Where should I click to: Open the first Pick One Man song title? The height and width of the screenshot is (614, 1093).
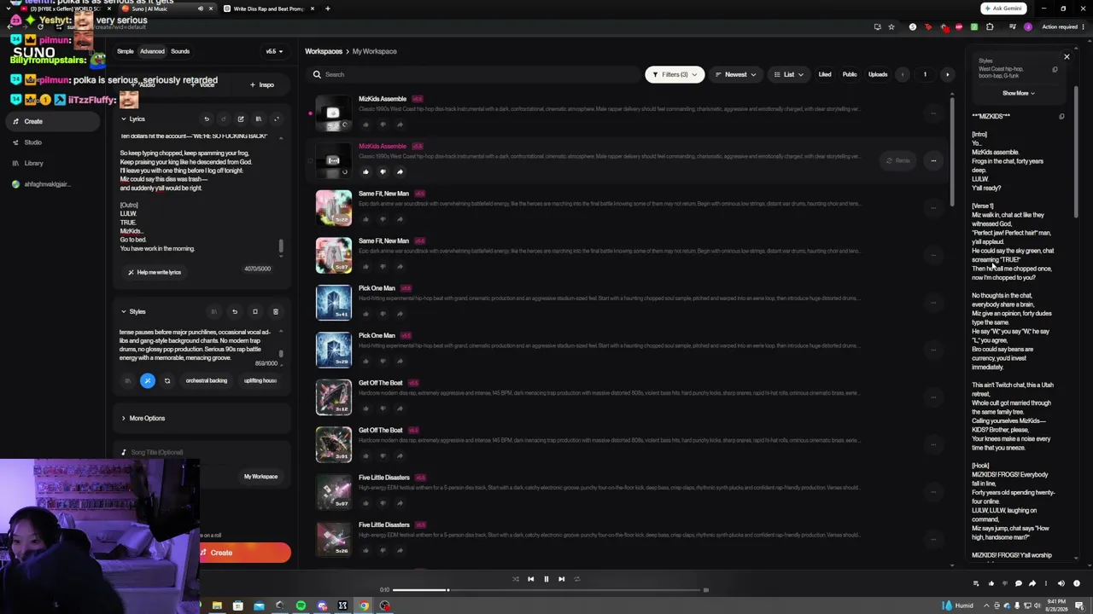point(377,288)
